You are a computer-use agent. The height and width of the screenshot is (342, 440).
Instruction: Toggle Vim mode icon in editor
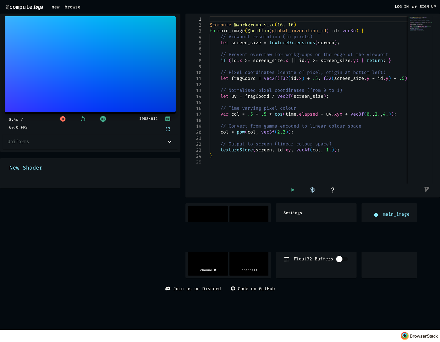(426, 189)
